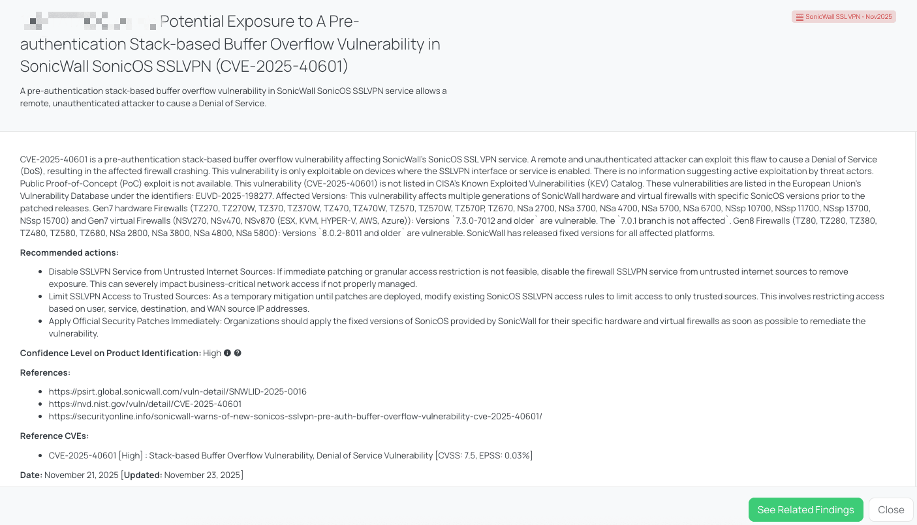Click the question-mark help icon near High confidence
This screenshot has height=525, width=917.
click(x=238, y=353)
